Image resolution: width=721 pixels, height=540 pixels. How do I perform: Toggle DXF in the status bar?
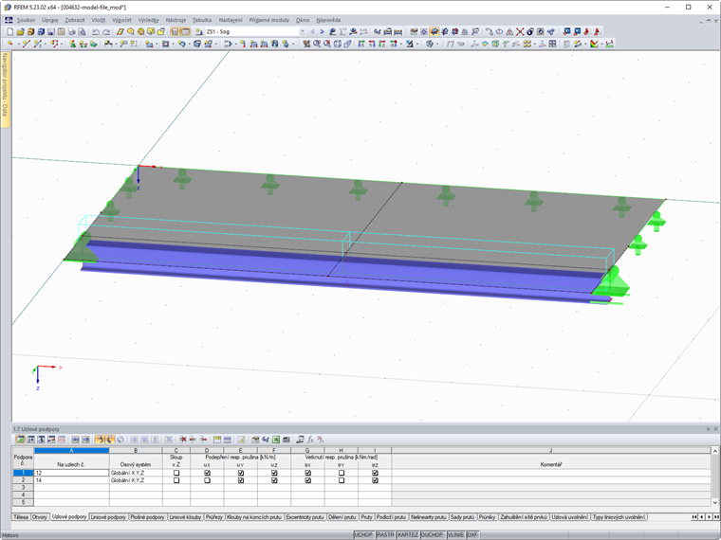coord(472,535)
